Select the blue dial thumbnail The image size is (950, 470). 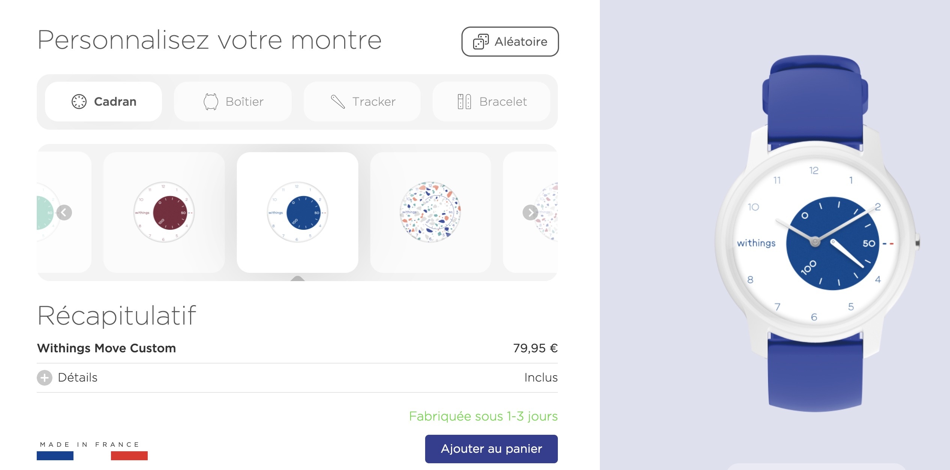297,212
